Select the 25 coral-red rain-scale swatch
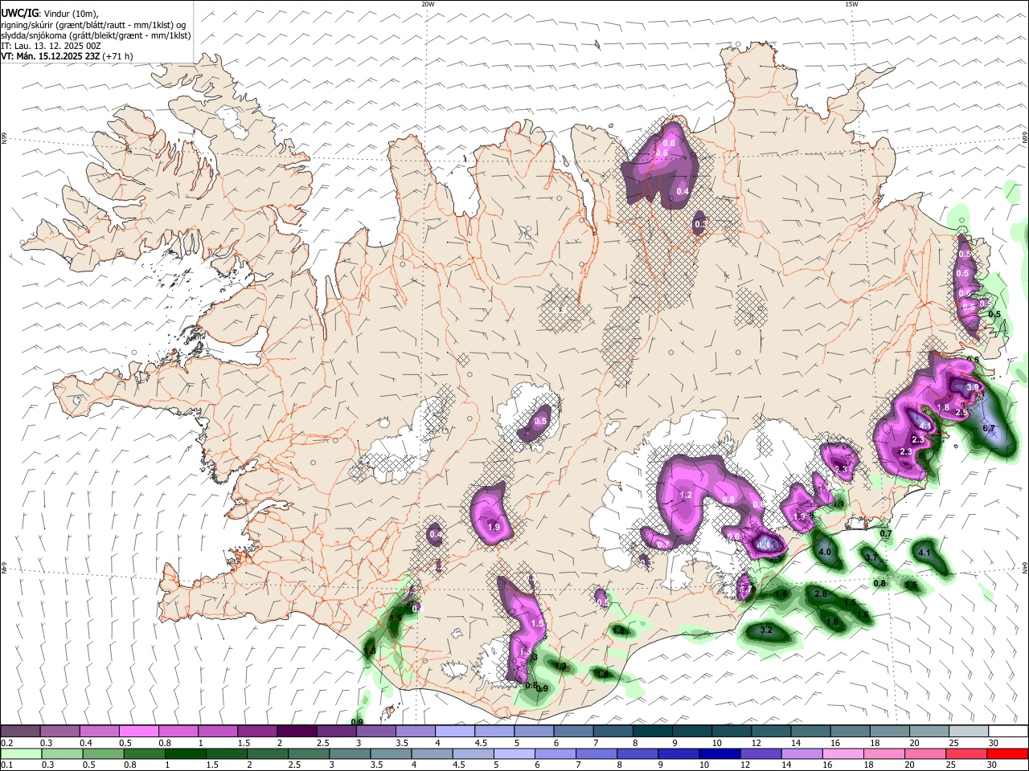The height and width of the screenshot is (771, 1029). coord(966,753)
